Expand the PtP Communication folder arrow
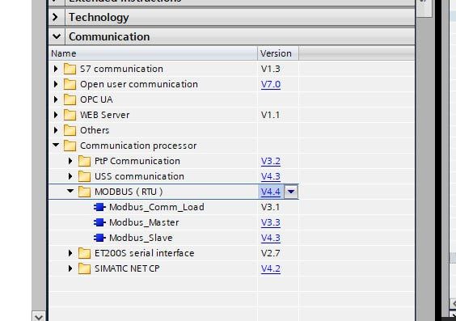Viewport: 456px width, 321px height. [70, 161]
